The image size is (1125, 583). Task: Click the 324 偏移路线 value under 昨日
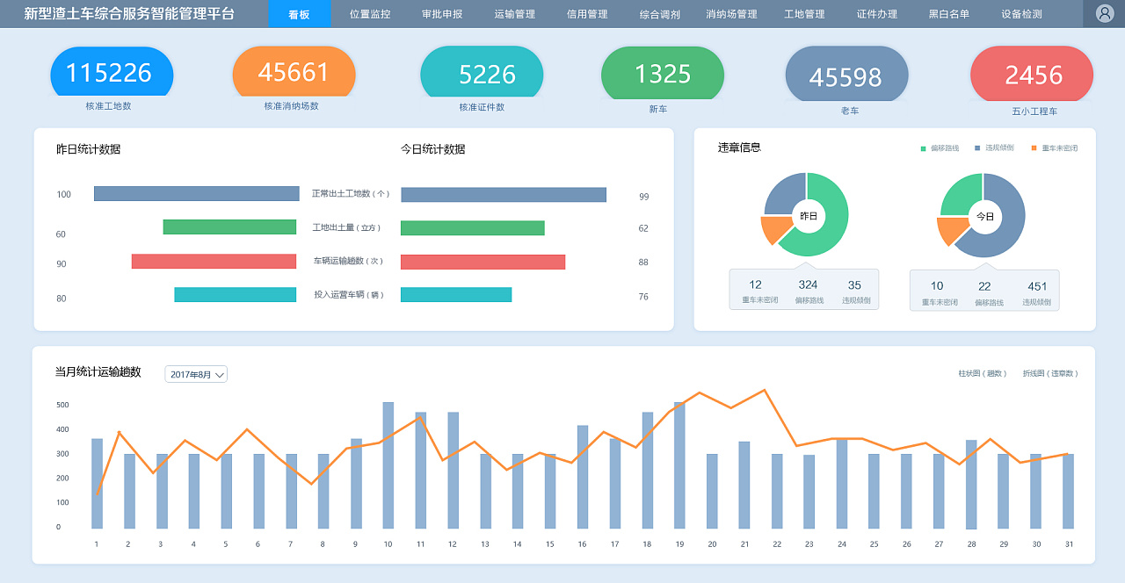808,284
